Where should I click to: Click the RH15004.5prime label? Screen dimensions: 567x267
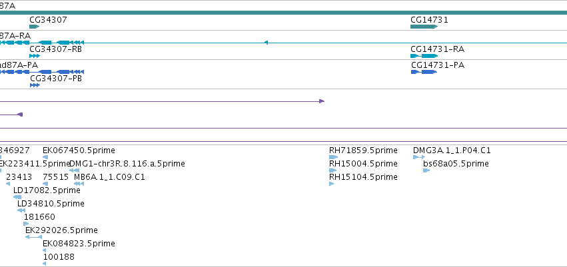(x=363, y=164)
